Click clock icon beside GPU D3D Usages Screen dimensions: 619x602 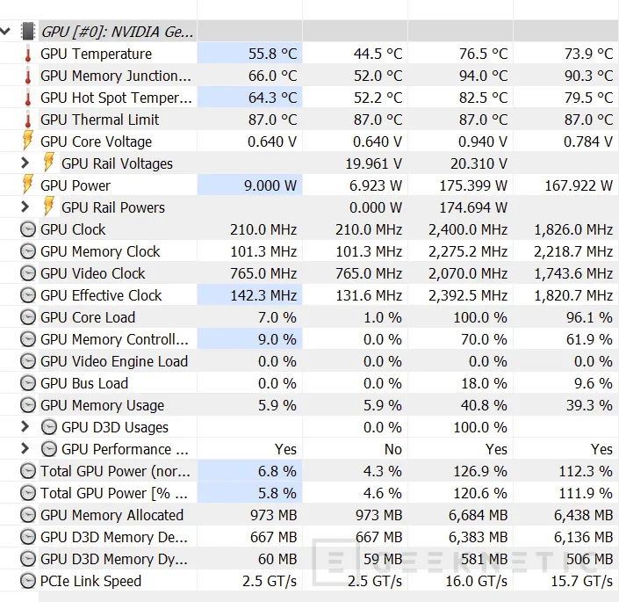49,427
